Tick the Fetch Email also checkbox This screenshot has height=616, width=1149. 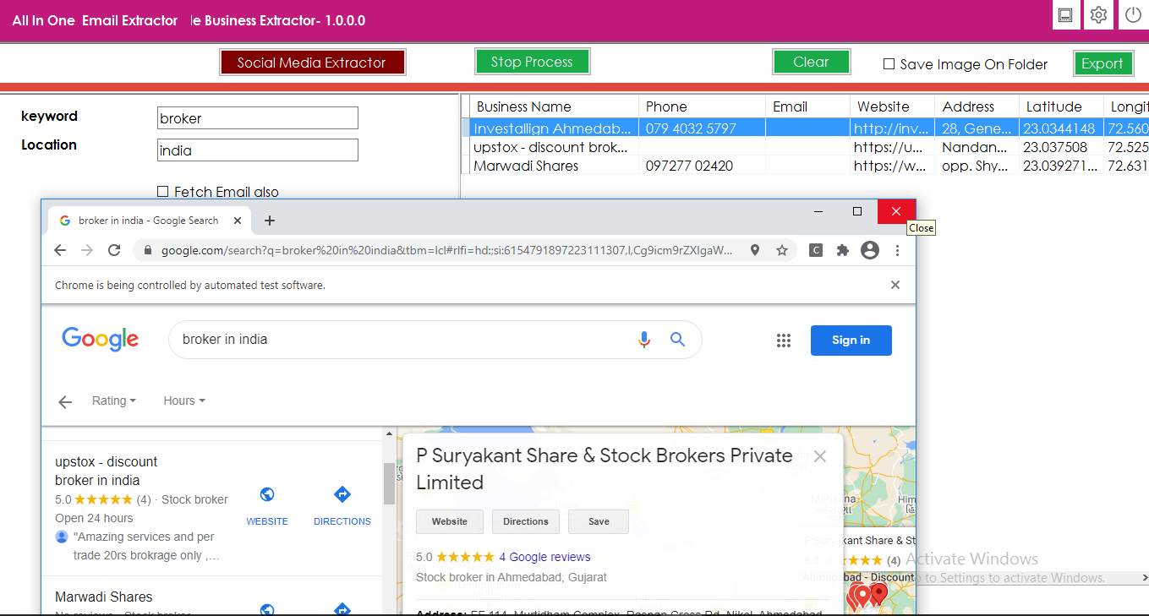[162, 192]
